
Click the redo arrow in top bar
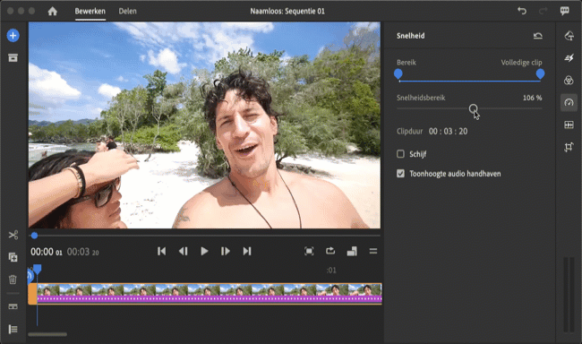pos(543,11)
